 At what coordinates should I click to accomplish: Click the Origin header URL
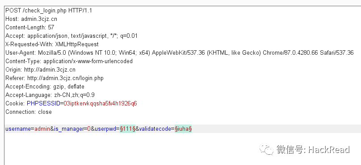coord(50,70)
